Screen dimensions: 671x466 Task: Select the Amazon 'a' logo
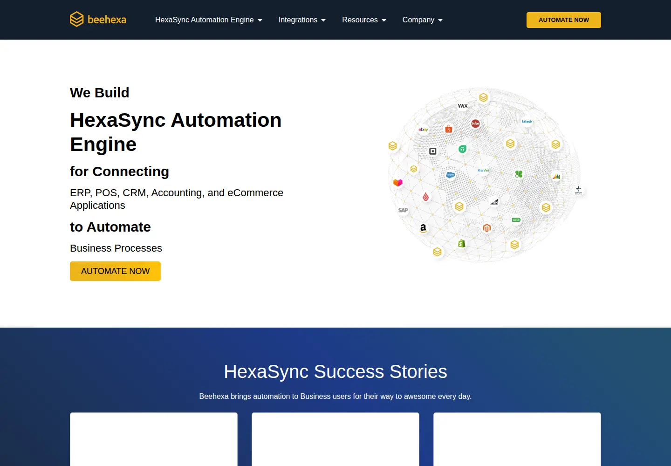(423, 228)
